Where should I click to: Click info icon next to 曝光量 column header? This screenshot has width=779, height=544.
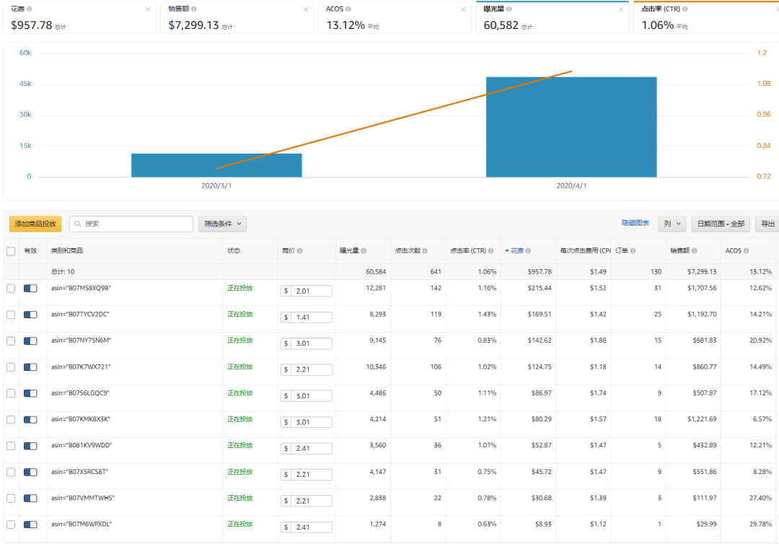pyautogui.click(x=364, y=251)
